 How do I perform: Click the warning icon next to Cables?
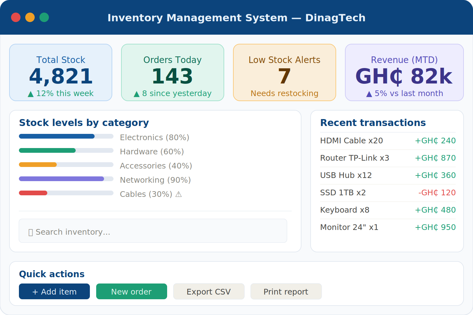[x=178, y=194]
